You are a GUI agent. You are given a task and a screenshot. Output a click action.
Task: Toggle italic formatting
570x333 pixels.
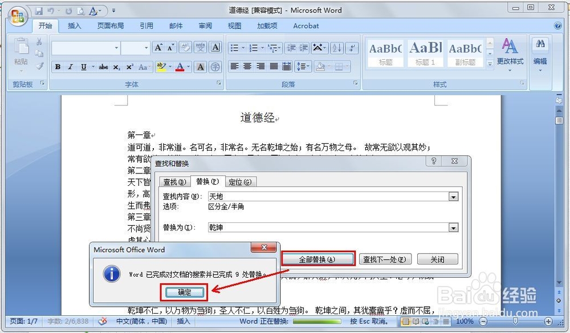point(70,66)
